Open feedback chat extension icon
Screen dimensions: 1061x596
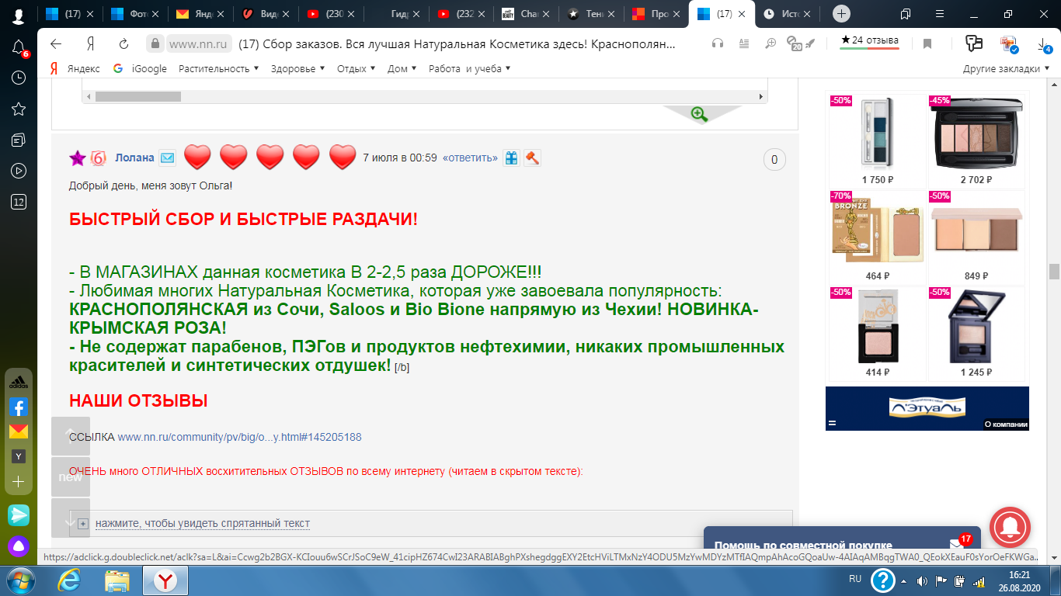pos(974,43)
